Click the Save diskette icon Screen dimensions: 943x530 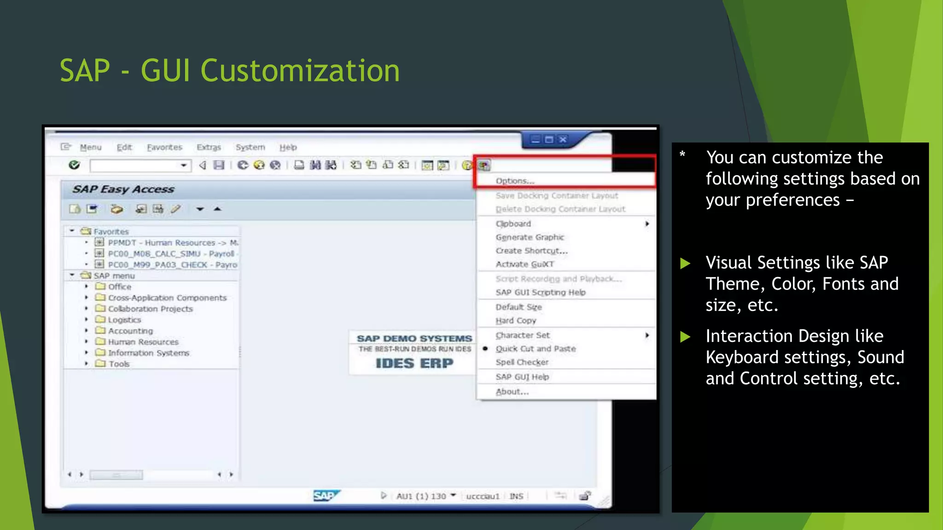(x=219, y=165)
